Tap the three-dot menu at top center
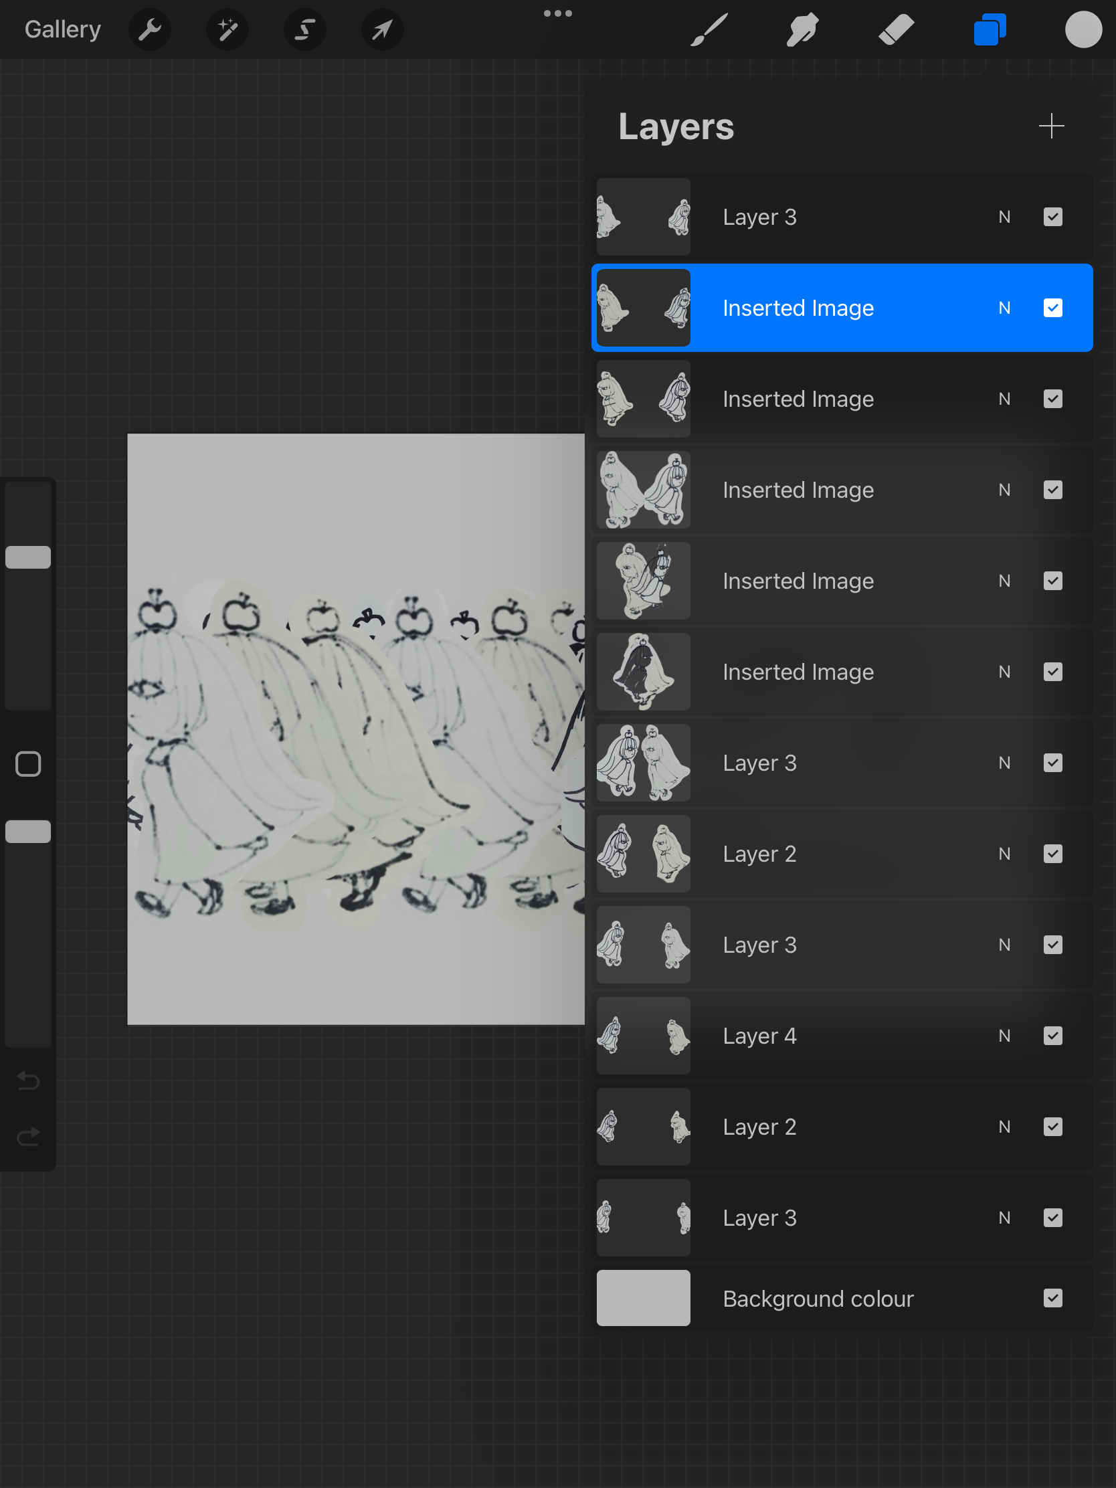The height and width of the screenshot is (1488, 1116). point(557,13)
